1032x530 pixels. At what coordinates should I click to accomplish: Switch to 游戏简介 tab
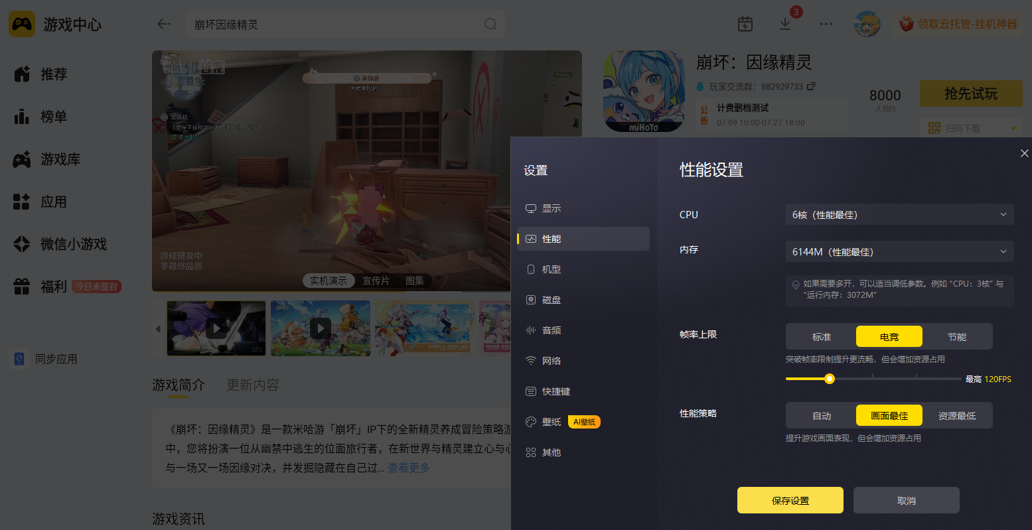(x=179, y=385)
